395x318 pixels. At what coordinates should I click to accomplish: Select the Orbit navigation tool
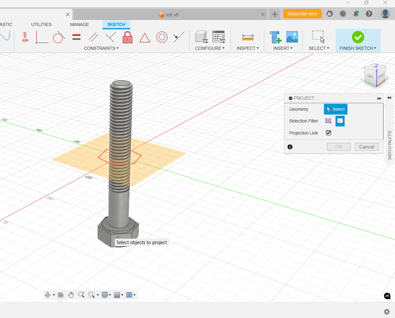pos(47,295)
